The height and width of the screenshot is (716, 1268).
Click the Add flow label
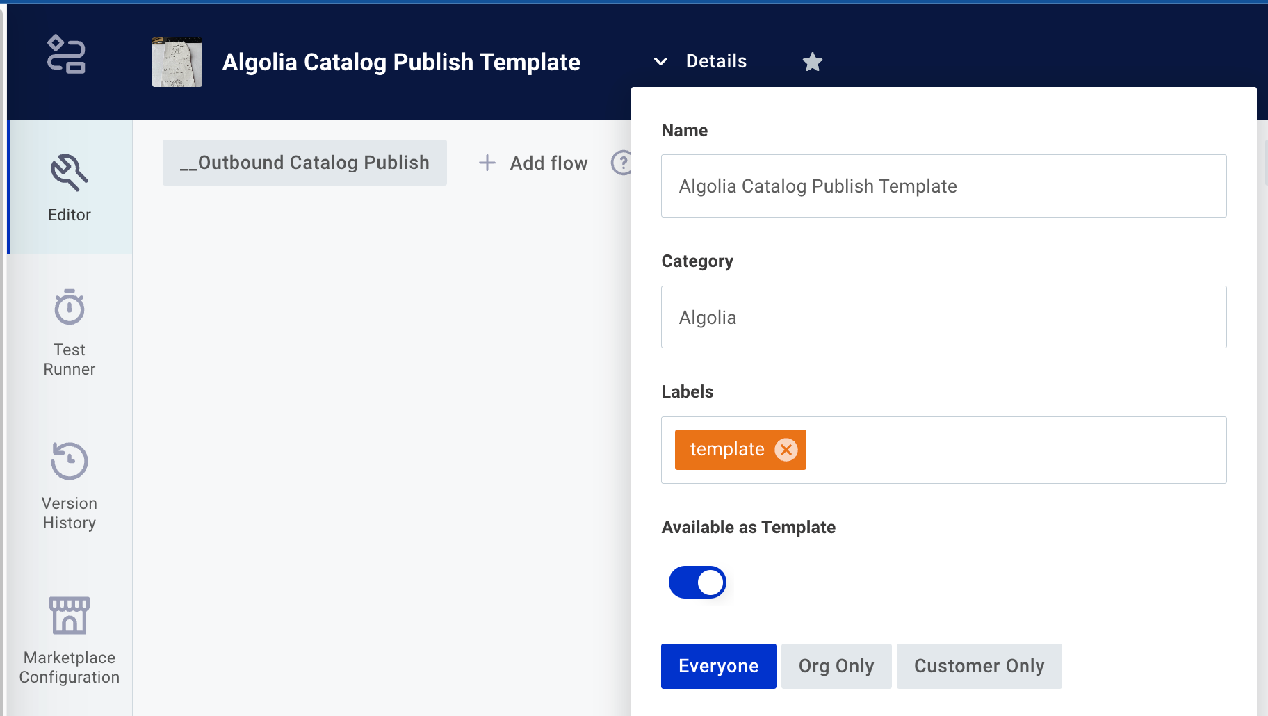point(548,163)
